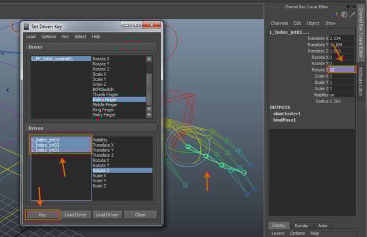The height and width of the screenshot is (237, 367).
Task: Select L_Index_jnt02 in Driven list
Action: 46,145
